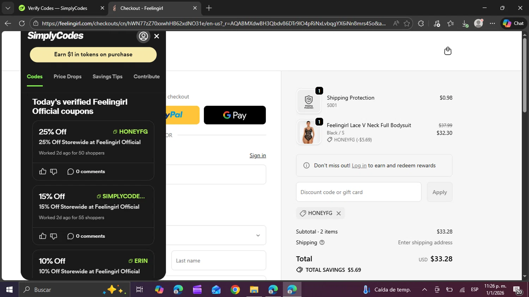This screenshot has width=529, height=297.
Task: Close the SimplyCodes panel
Action: (157, 36)
